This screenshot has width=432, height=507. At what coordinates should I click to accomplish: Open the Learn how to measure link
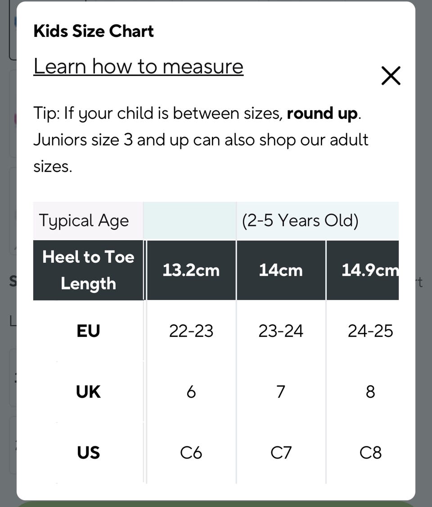[x=138, y=67]
